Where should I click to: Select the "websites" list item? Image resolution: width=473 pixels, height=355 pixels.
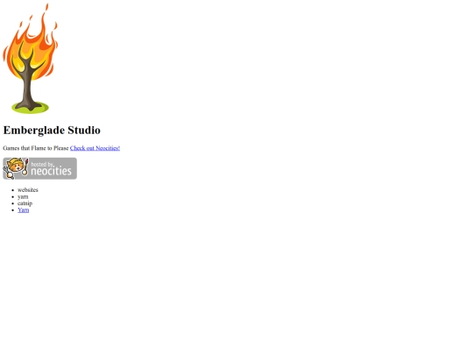[x=28, y=190]
